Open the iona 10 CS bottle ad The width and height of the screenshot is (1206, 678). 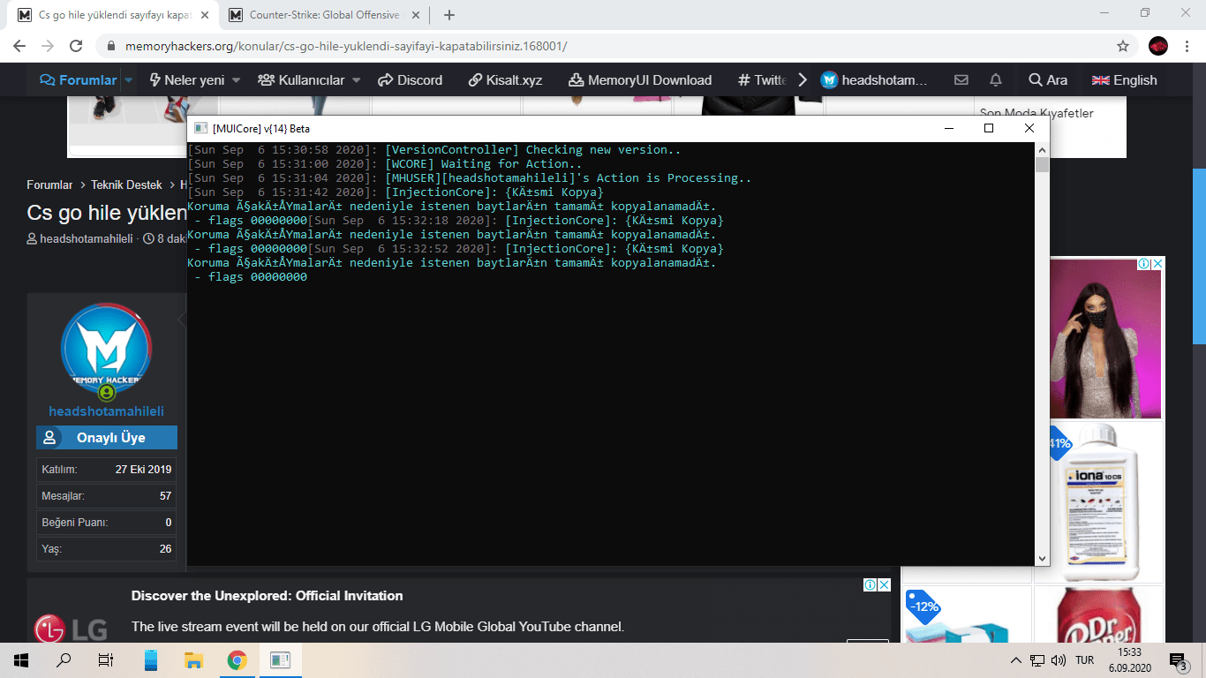point(1099,503)
